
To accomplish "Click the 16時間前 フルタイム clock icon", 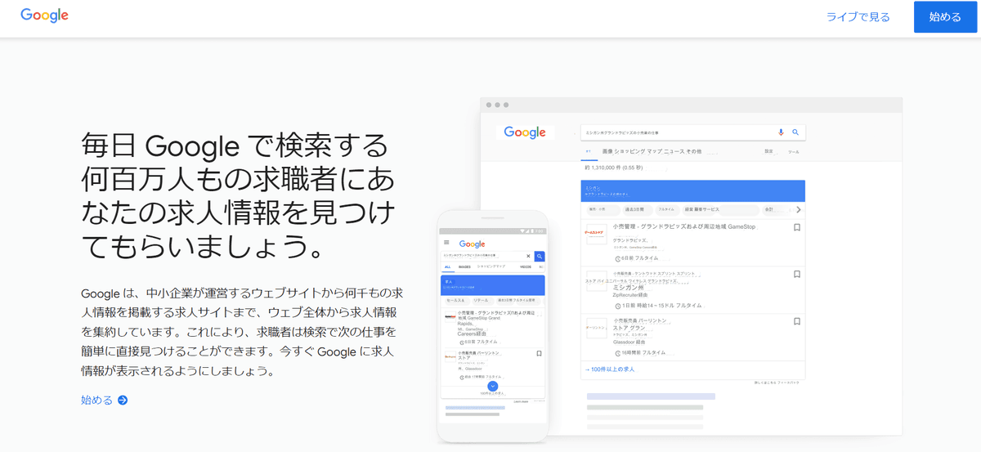I will (618, 352).
